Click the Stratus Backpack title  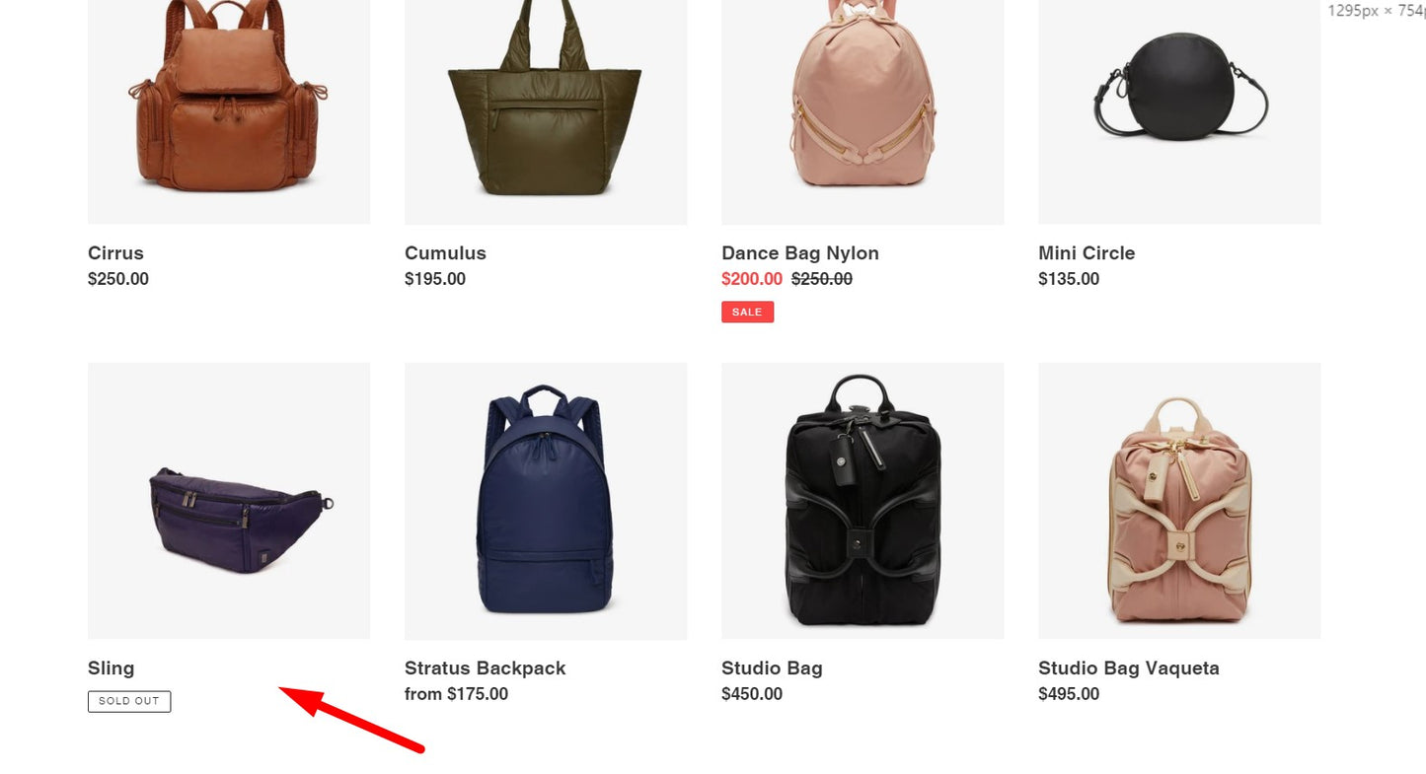tap(486, 668)
